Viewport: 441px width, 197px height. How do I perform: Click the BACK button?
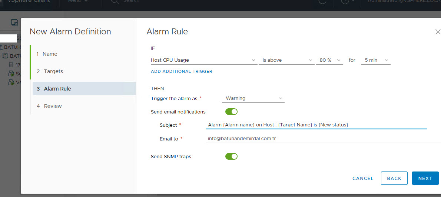[394, 178]
